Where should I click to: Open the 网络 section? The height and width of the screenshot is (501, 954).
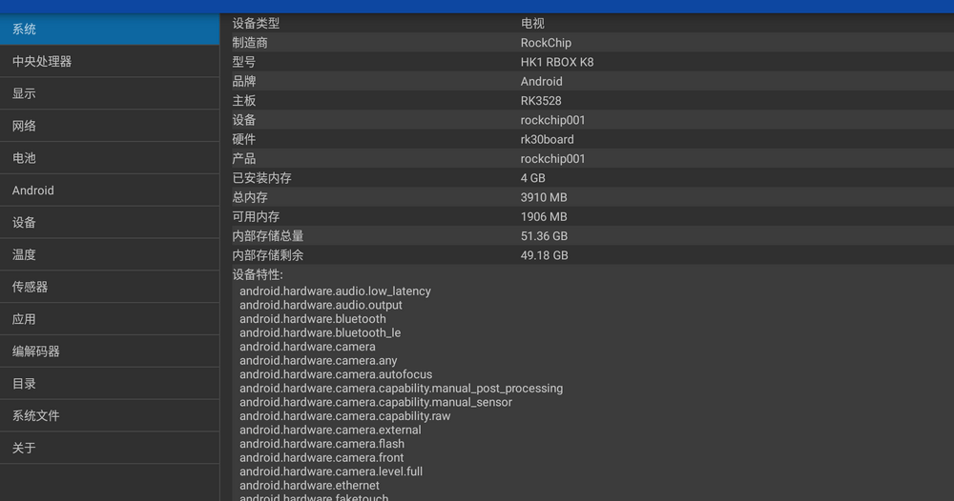110,126
